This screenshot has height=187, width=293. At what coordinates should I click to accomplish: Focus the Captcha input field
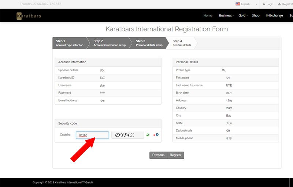tap(92, 135)
